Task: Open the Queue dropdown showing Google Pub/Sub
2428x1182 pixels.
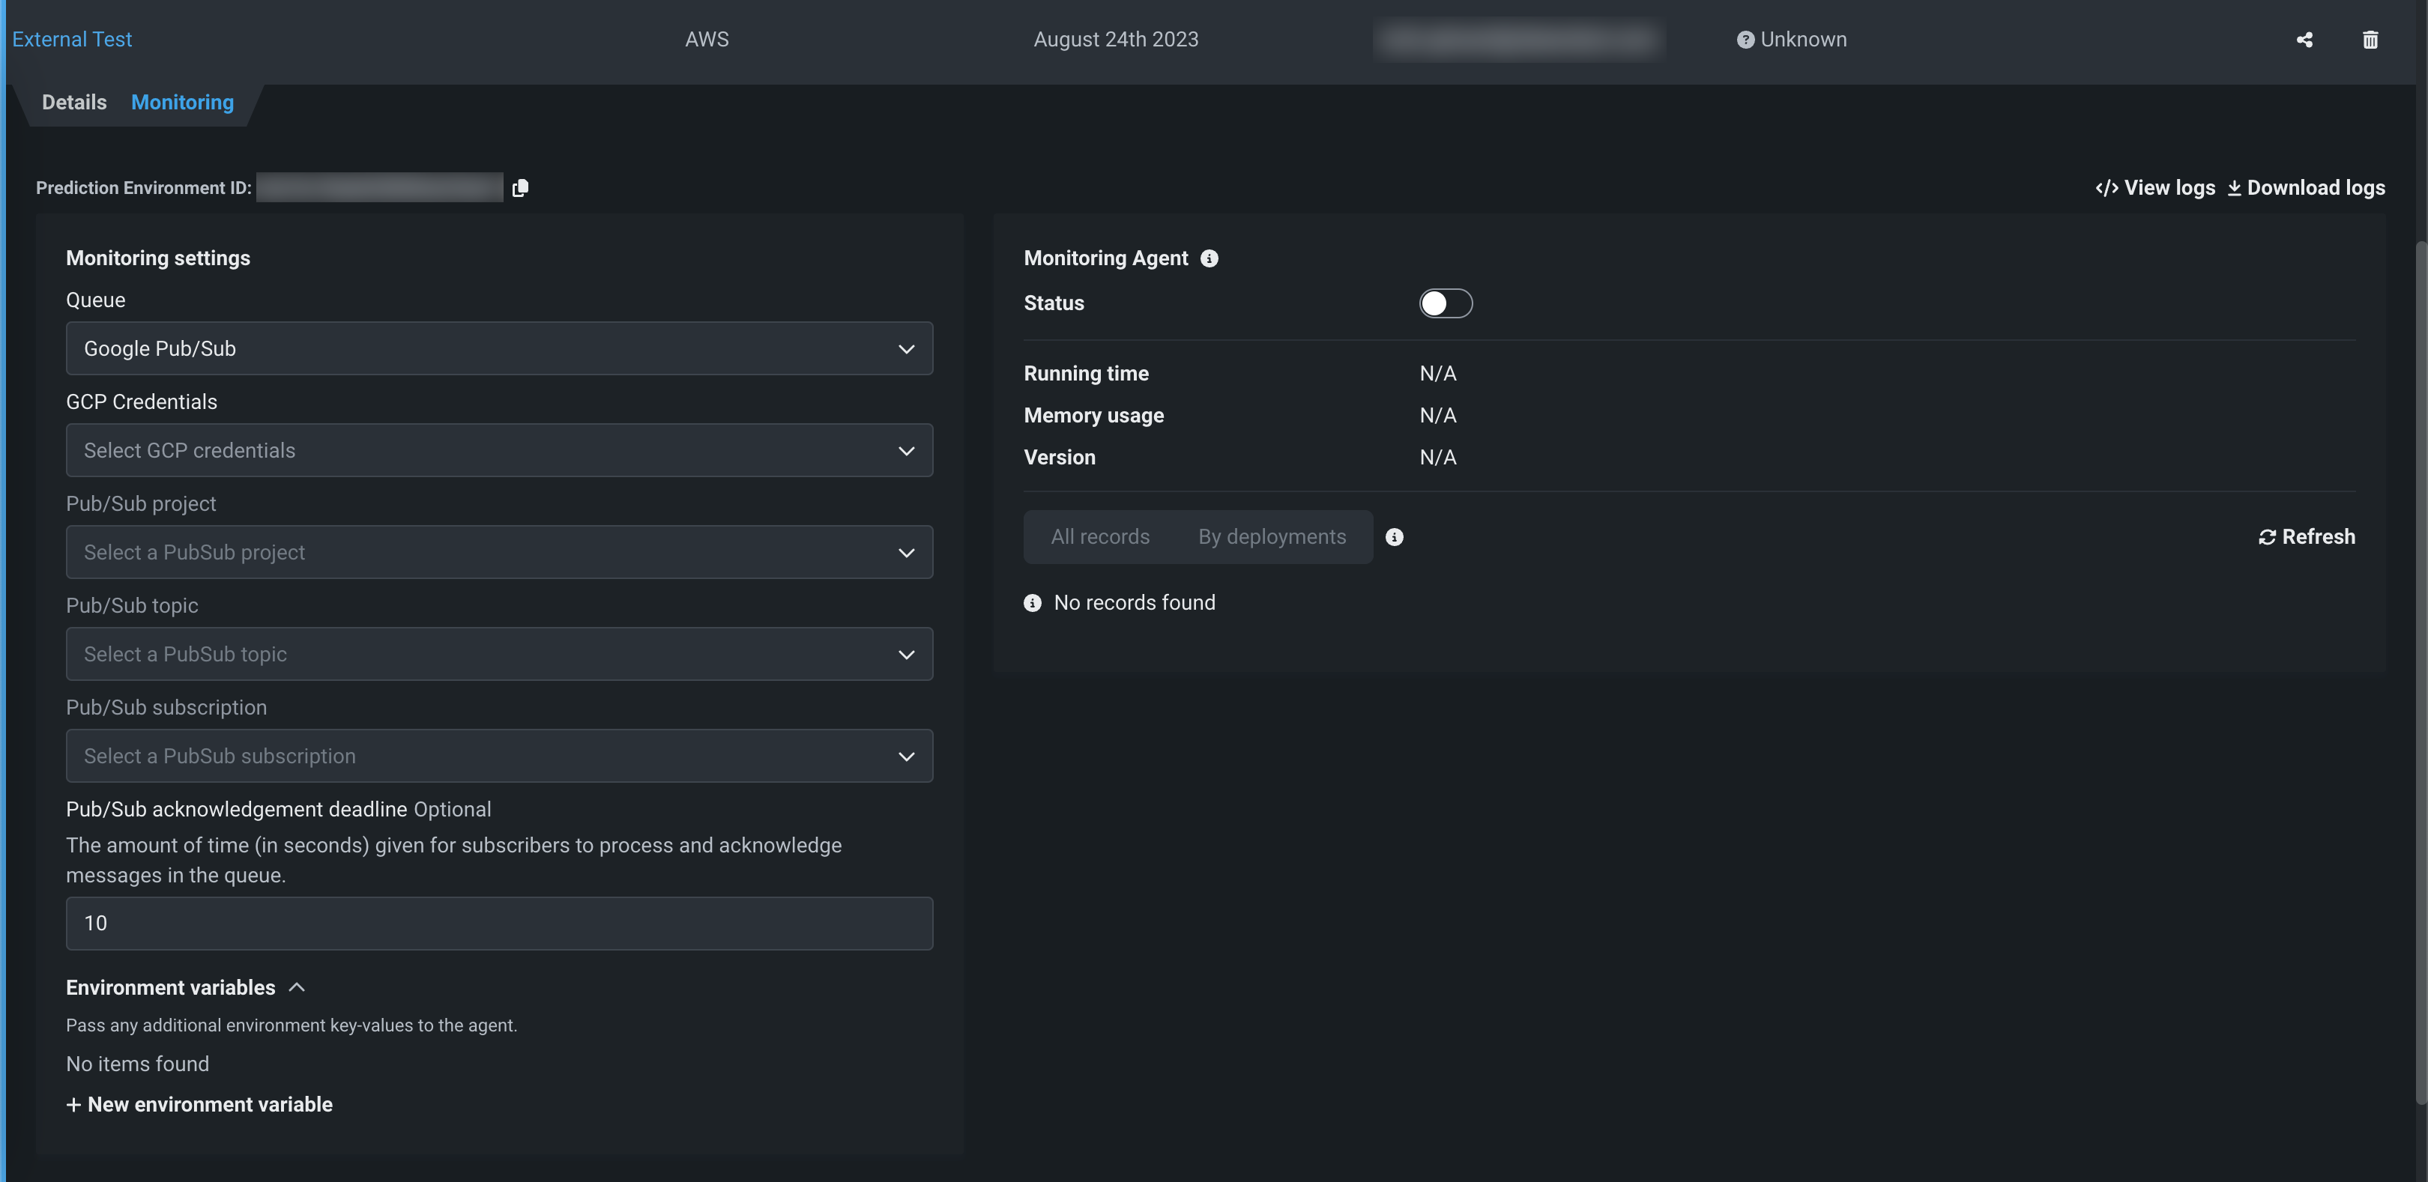Action: [x=500, y=348]
